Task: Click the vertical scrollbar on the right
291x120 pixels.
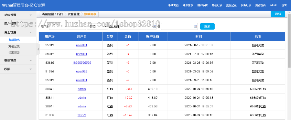Action: point(289,41)
